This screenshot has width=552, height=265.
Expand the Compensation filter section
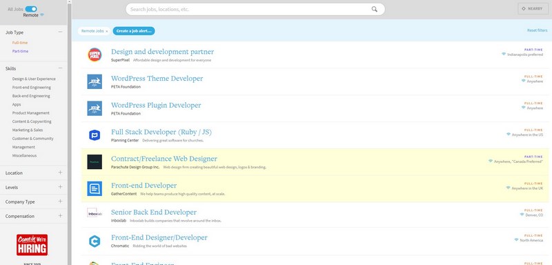coord(60,216)
